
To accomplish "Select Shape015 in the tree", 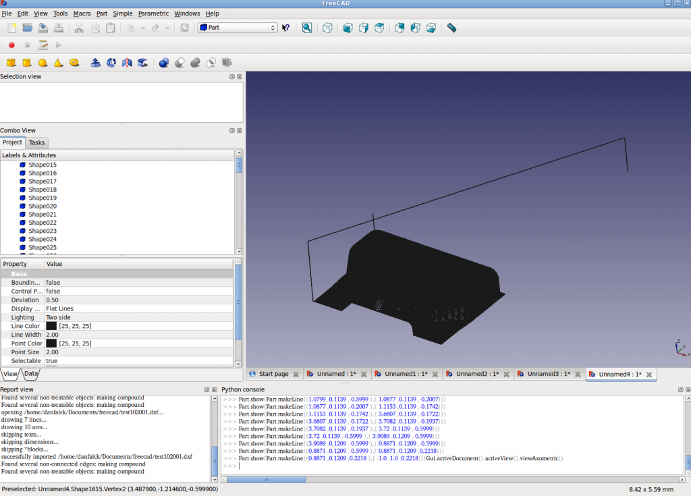I will 43,165.
